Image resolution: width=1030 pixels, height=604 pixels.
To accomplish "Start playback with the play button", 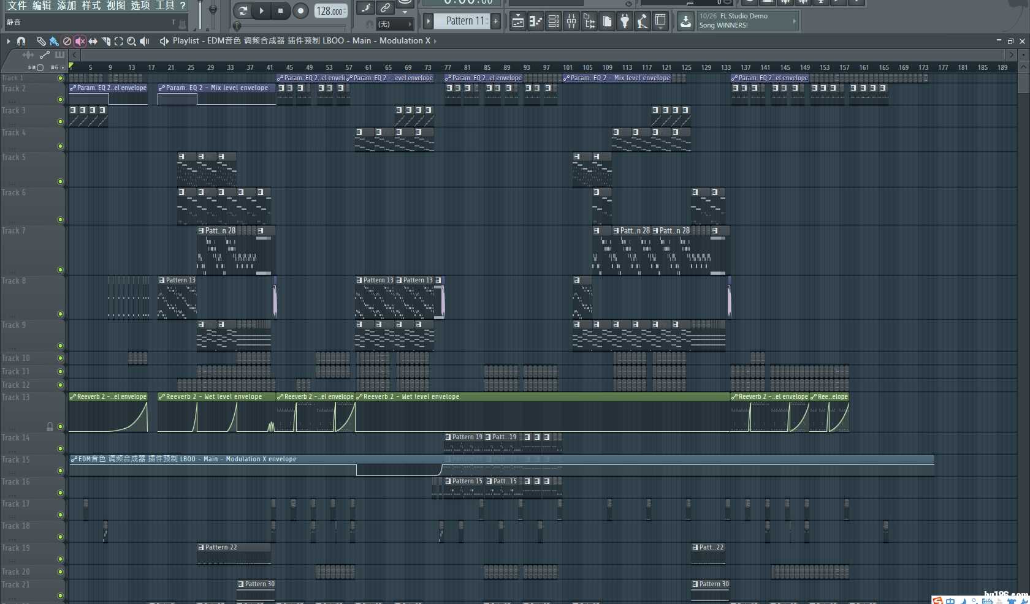I will click(x=261, y=10).
